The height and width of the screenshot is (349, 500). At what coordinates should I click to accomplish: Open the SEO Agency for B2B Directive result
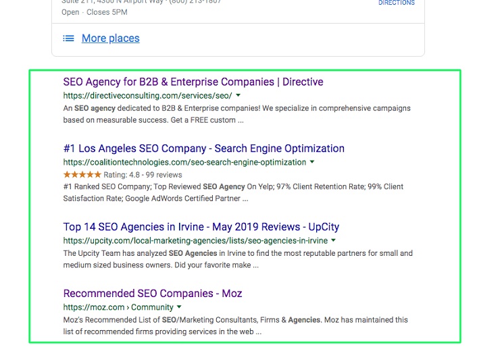tap(193, 82)
